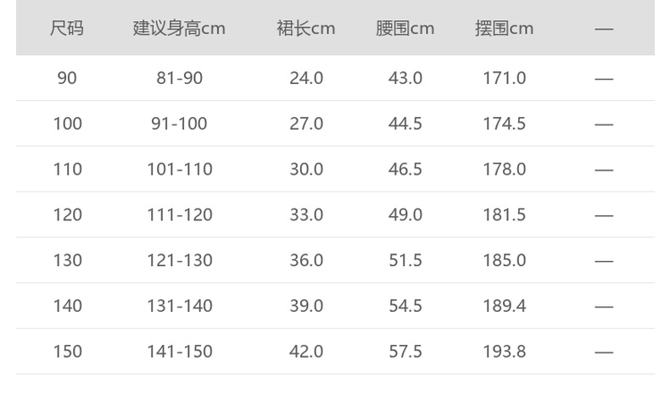The height and width of the screenshot is (411, 670).
Task: Select the 91-100 height range cell
Action: tap(179, 124)
